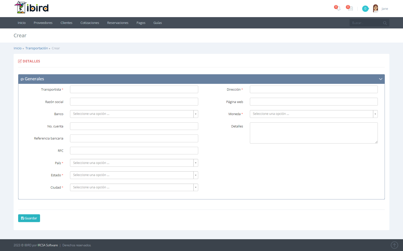Click into the Detalles textarea
The height and width of the screenshot is (251, 403).
(x=314, y=133)
